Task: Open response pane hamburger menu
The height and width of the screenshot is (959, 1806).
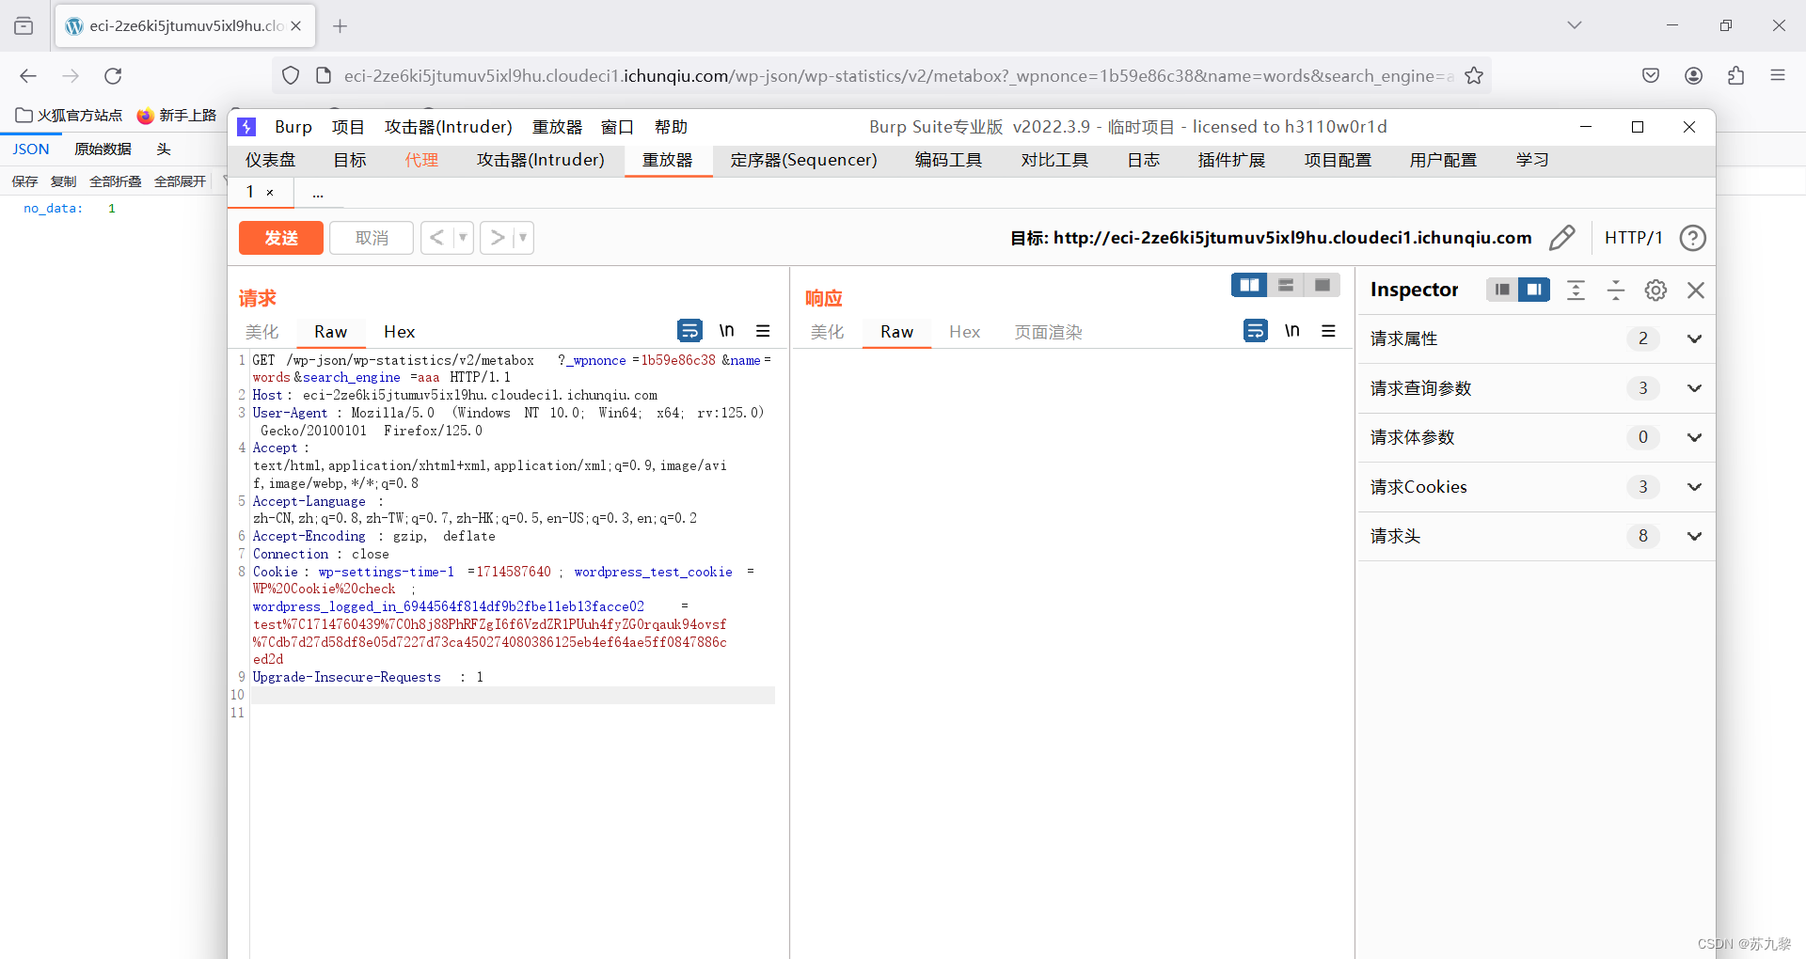Action: (x=1328, y=331)
